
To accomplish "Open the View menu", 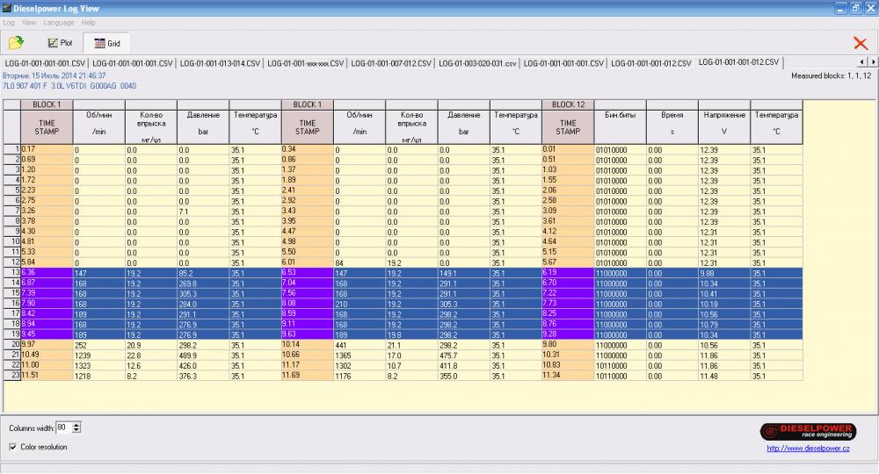I will [30, 22].
